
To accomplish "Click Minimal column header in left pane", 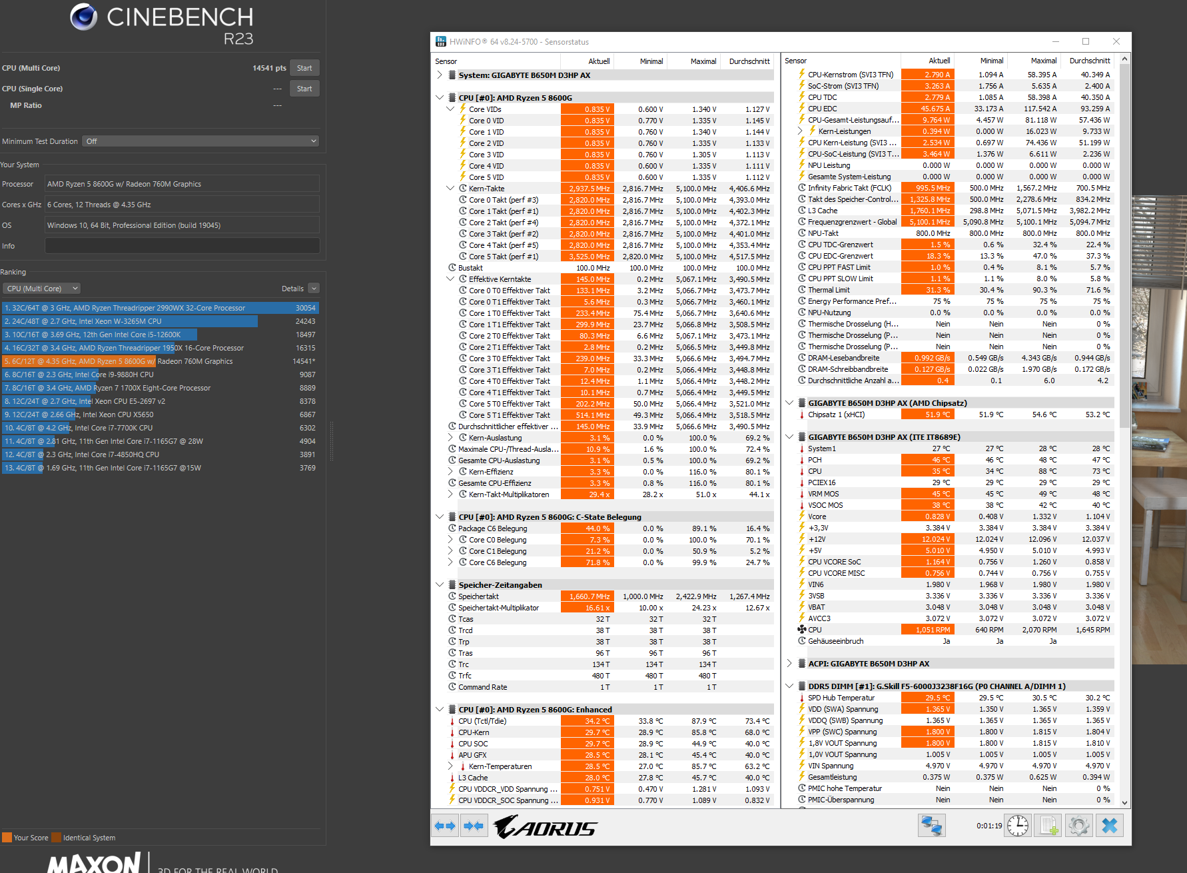I will tap(640, 61).
